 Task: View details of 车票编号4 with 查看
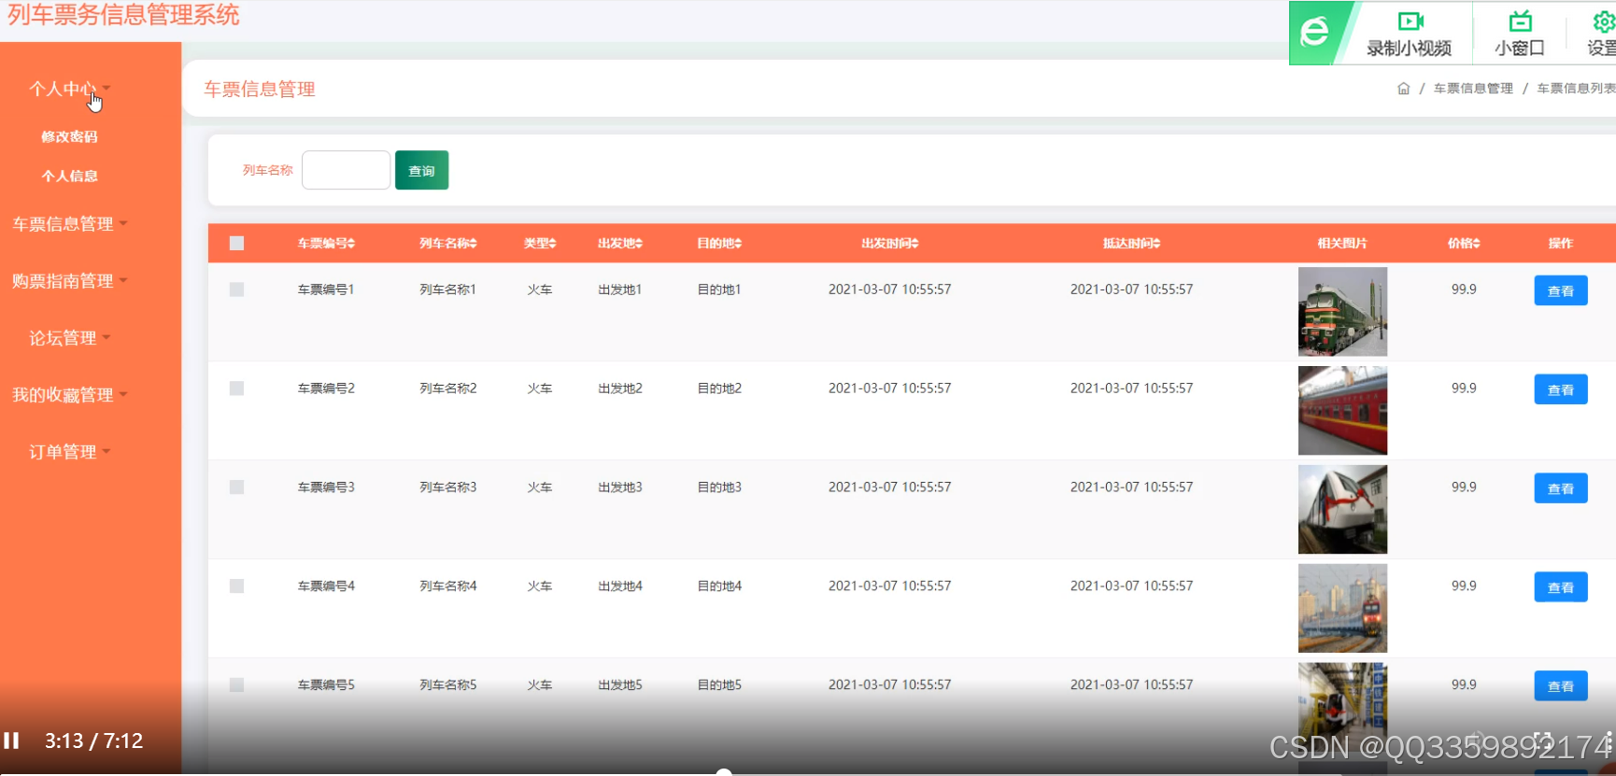click(x=1560, y=587)
